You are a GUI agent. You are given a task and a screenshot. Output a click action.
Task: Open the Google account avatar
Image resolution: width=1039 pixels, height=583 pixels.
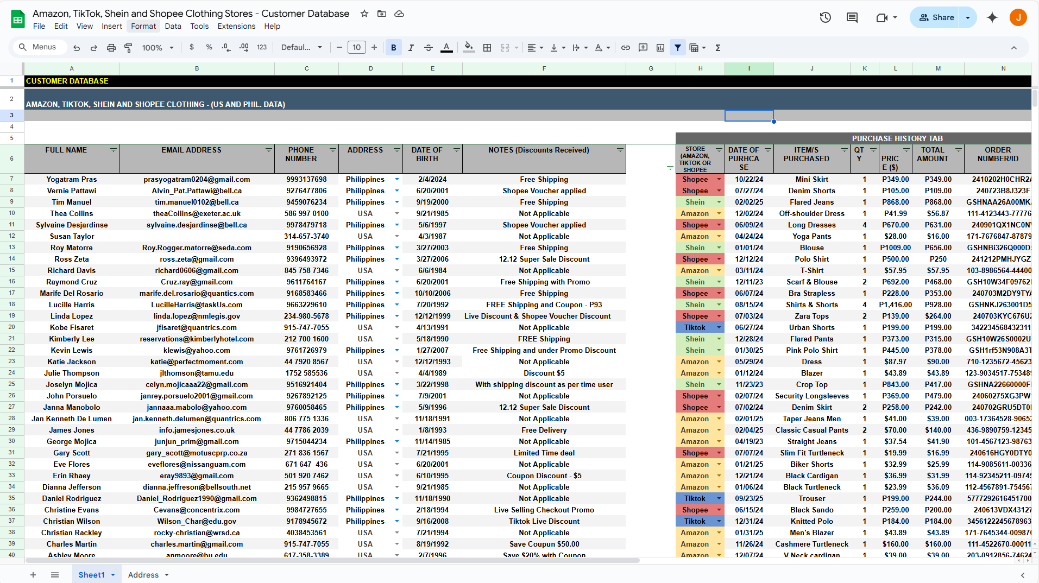1018,17
